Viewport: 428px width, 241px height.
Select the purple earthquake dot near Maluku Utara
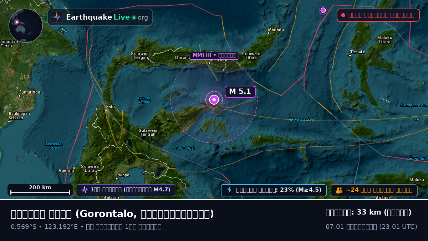323,10
